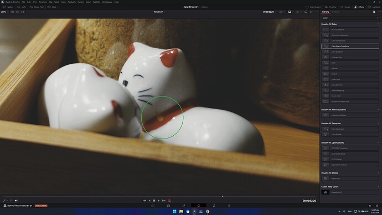Choose the Color Compressor effect

pos(350,40)
